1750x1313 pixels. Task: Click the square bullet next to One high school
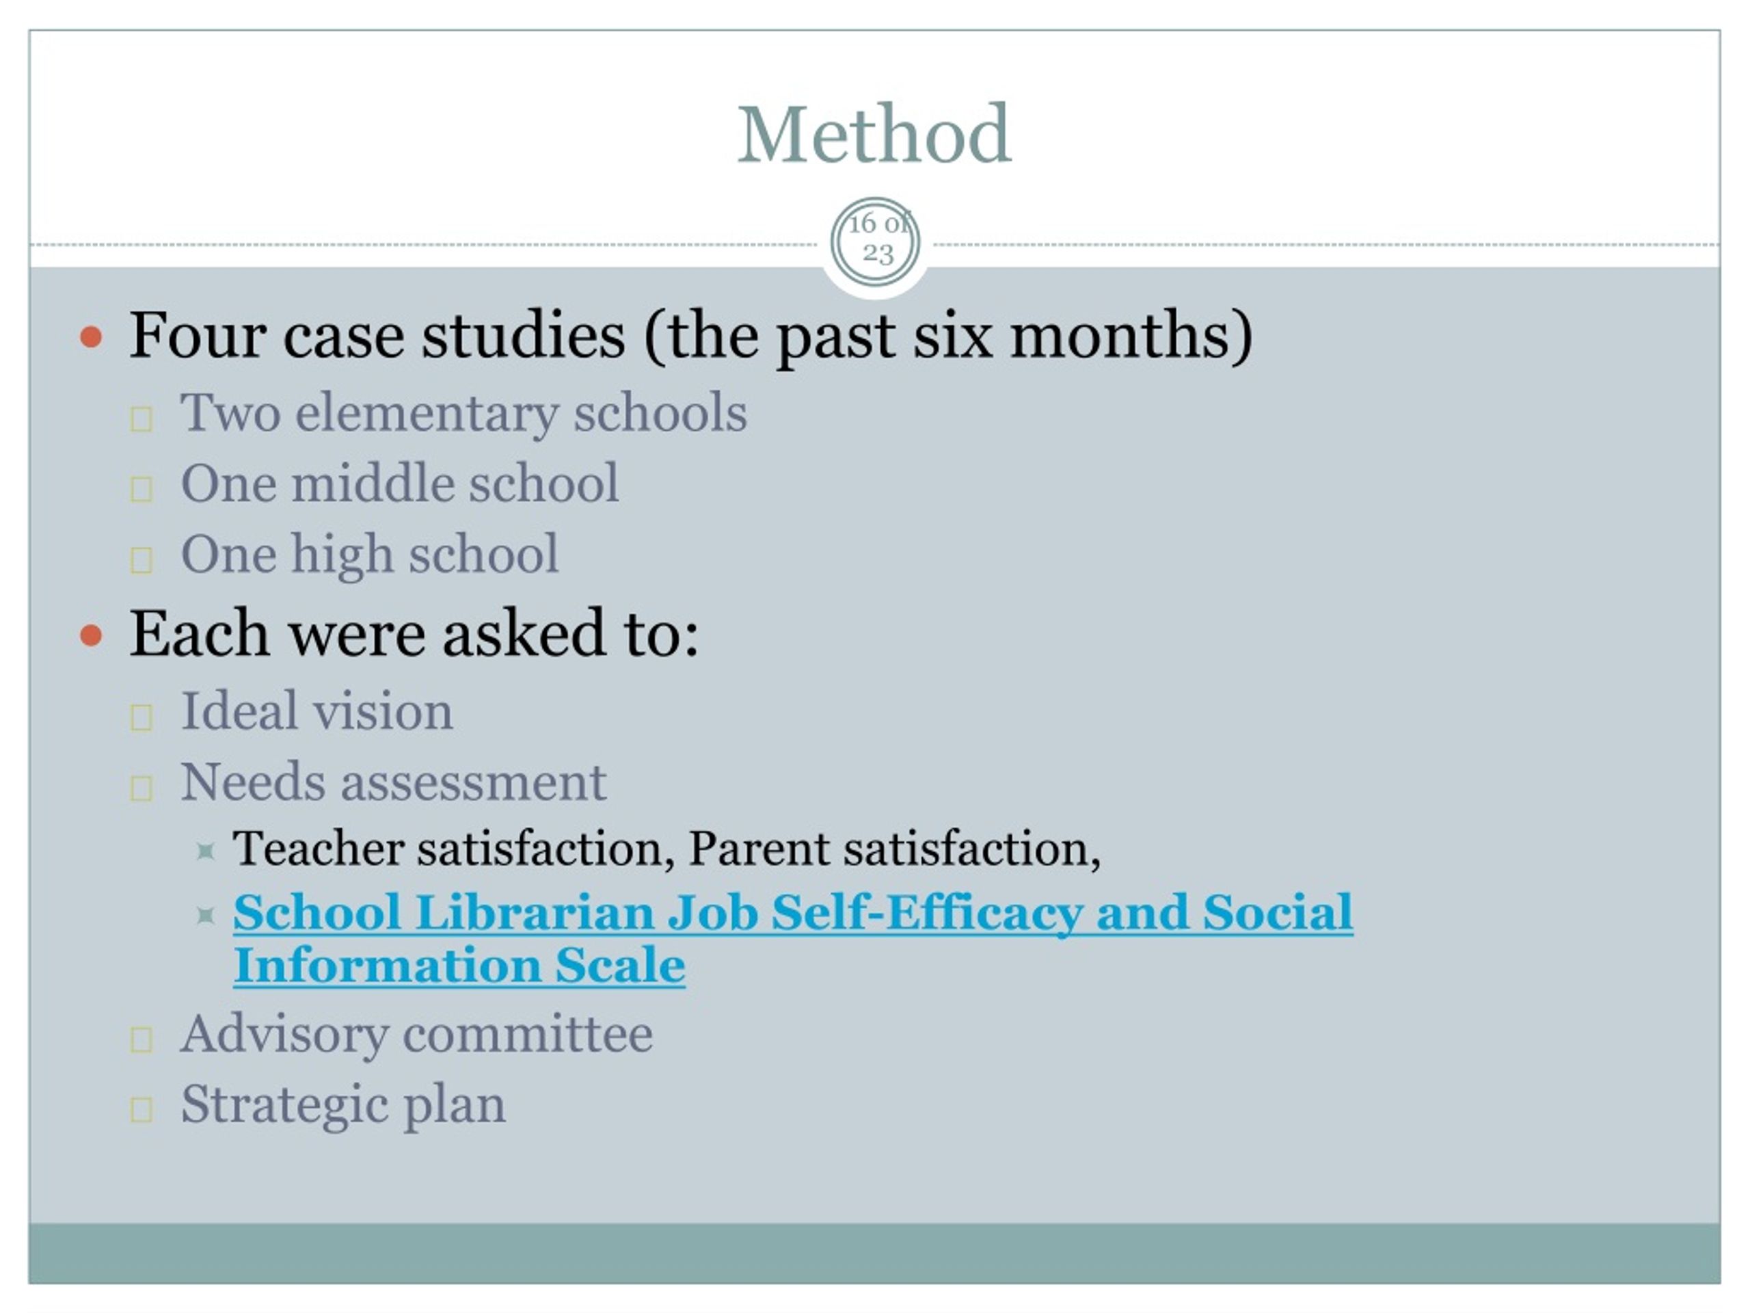(x=142, y=560)
